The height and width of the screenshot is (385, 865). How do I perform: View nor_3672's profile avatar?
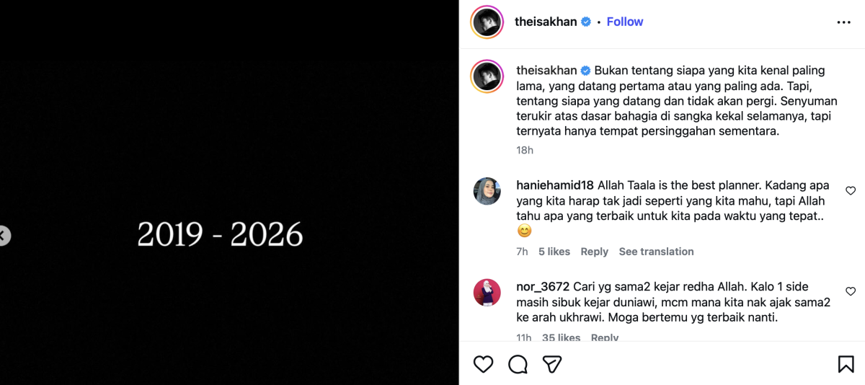[487, 292]
